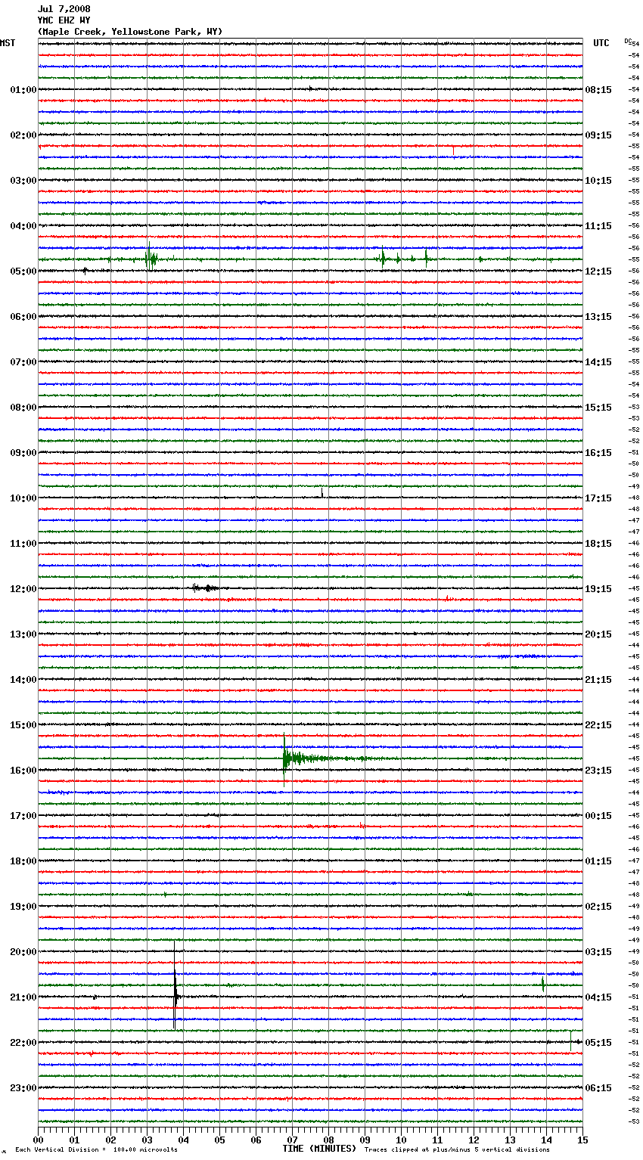The image size is (643, 1160).
Task: Select the '15:15' UTC time label
Action: (x=598, y=408)
